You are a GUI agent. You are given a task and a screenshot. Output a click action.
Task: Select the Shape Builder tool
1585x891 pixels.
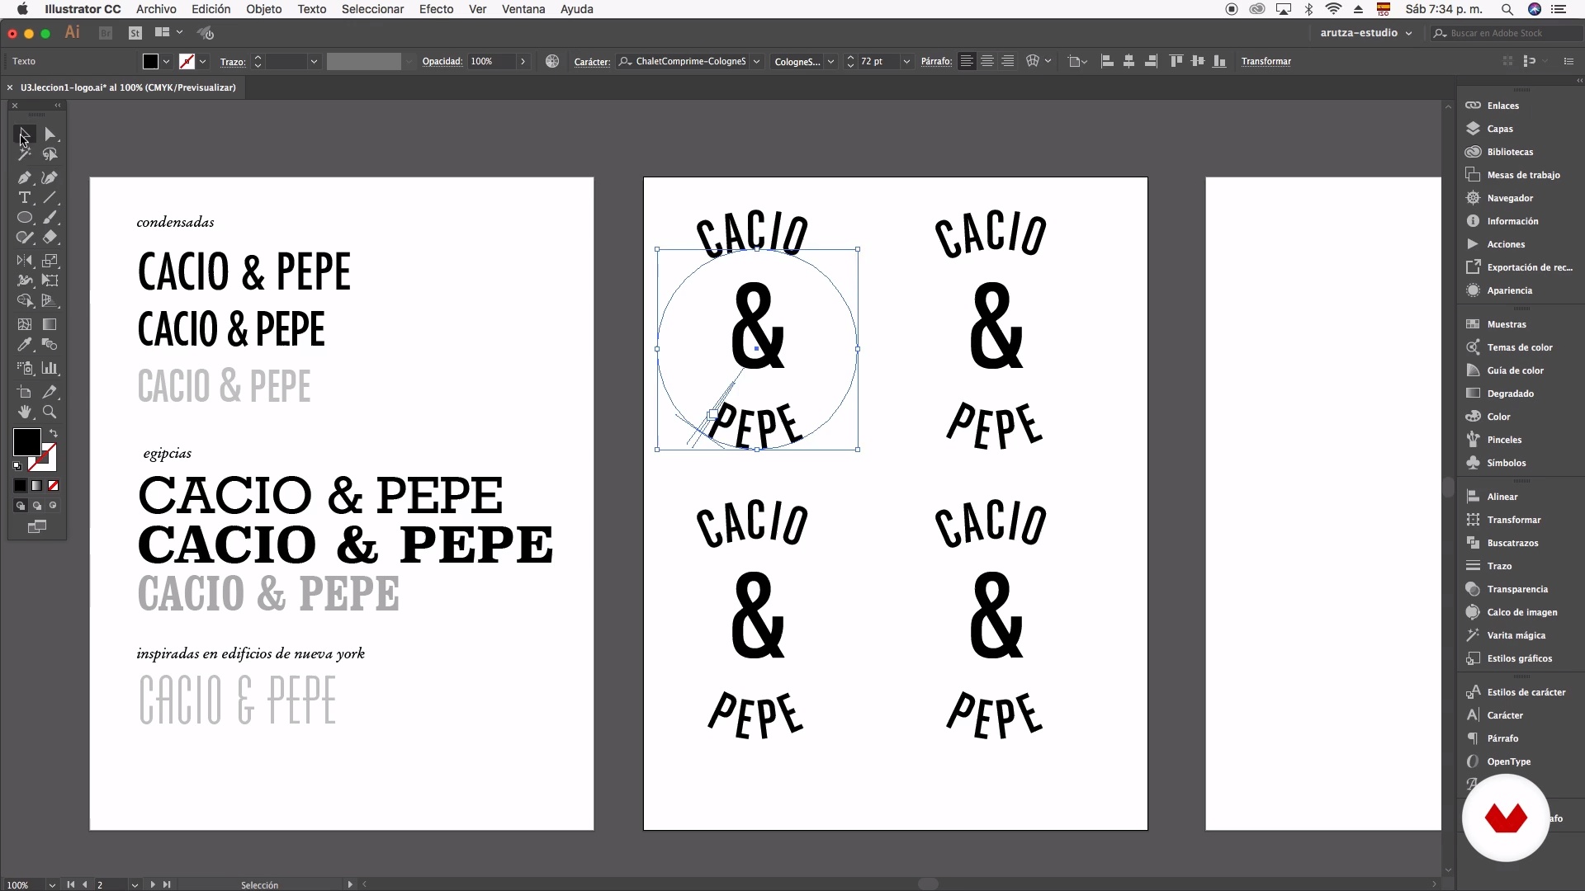25,301
